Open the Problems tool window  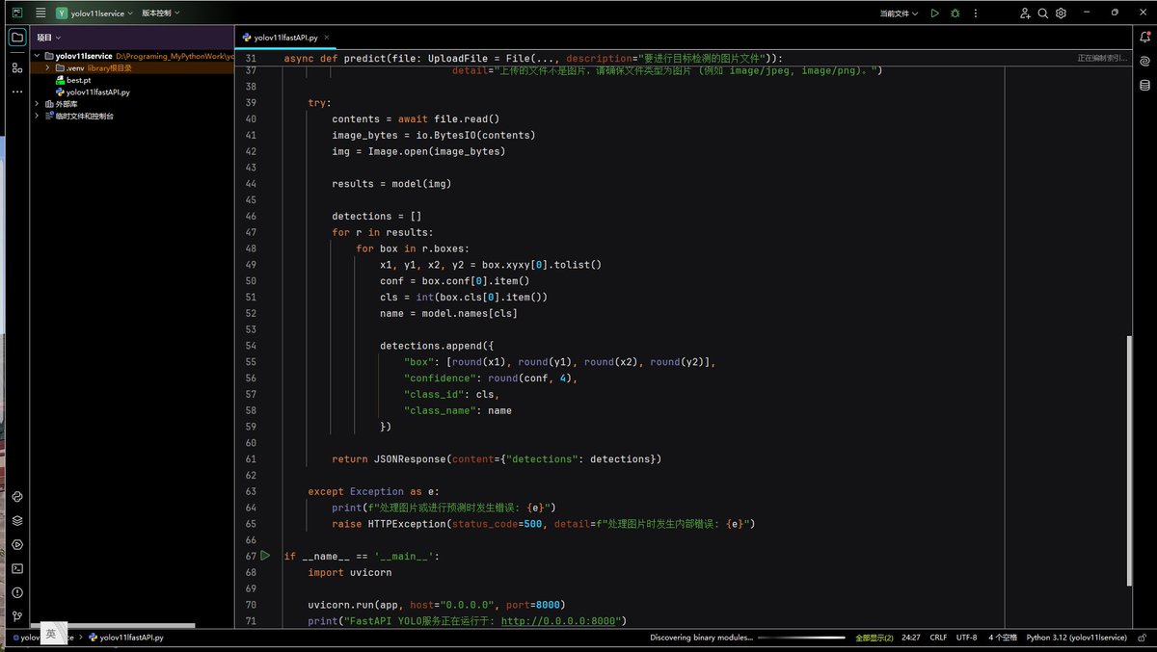(x=16, y=592)
